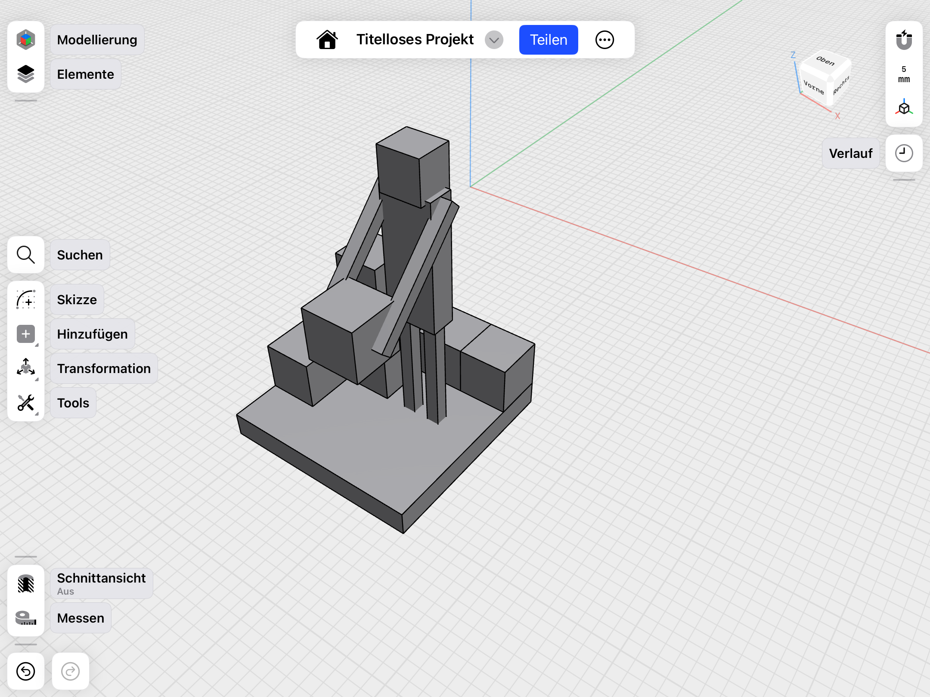Click the Verlauf label
Viewport: 930px width, 697px height.
click(851, 153)
